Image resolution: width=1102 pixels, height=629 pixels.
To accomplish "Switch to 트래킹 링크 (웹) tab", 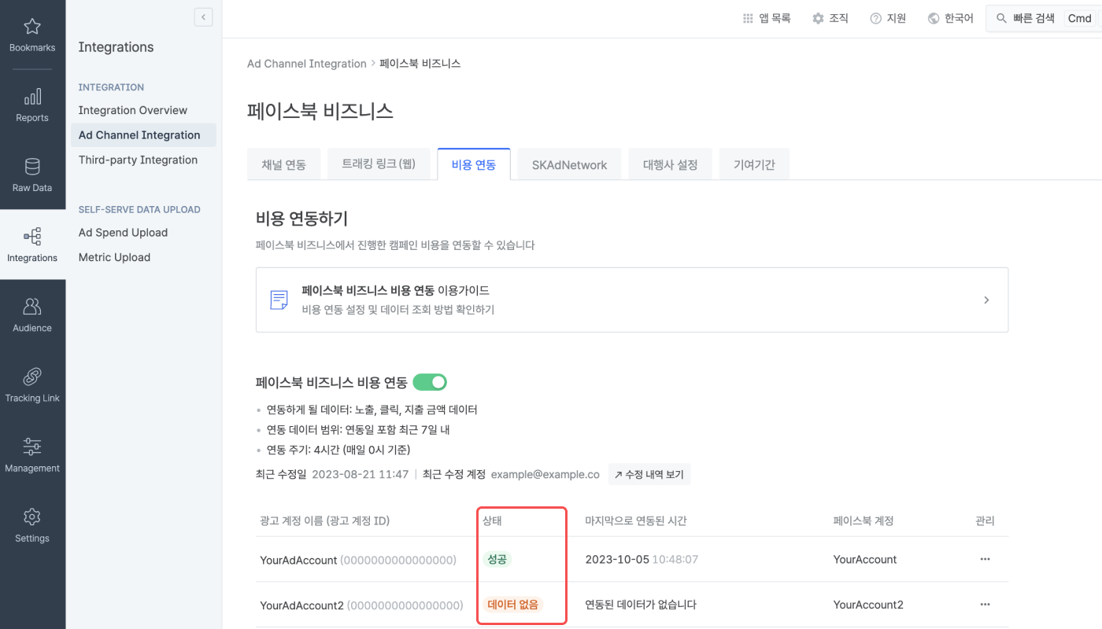I will (379, 165).
